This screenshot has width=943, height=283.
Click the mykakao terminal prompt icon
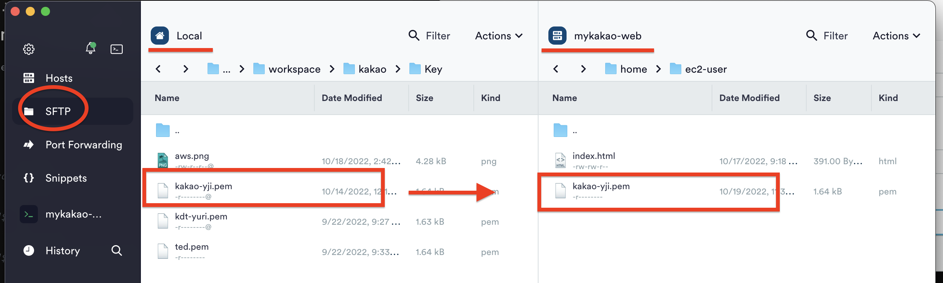pos(29,214)
